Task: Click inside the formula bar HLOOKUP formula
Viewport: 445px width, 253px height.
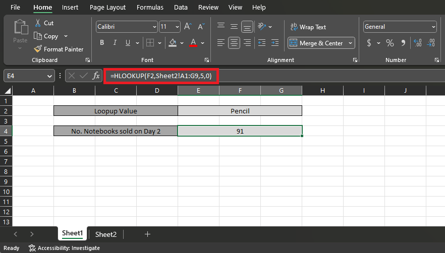Action: pos(161,76)
